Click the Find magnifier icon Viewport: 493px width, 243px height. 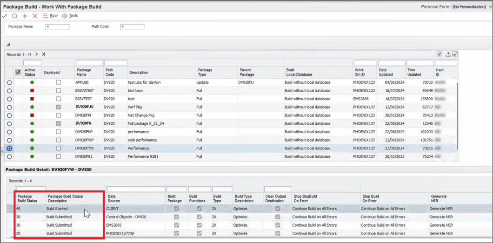tap(14, 16)
